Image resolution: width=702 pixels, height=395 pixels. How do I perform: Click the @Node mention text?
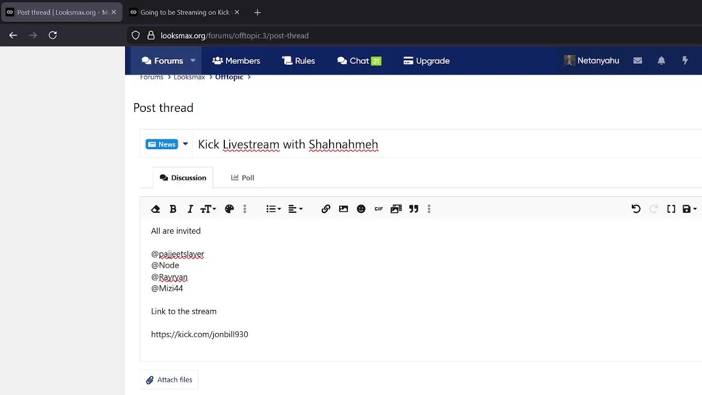(165, 265)
